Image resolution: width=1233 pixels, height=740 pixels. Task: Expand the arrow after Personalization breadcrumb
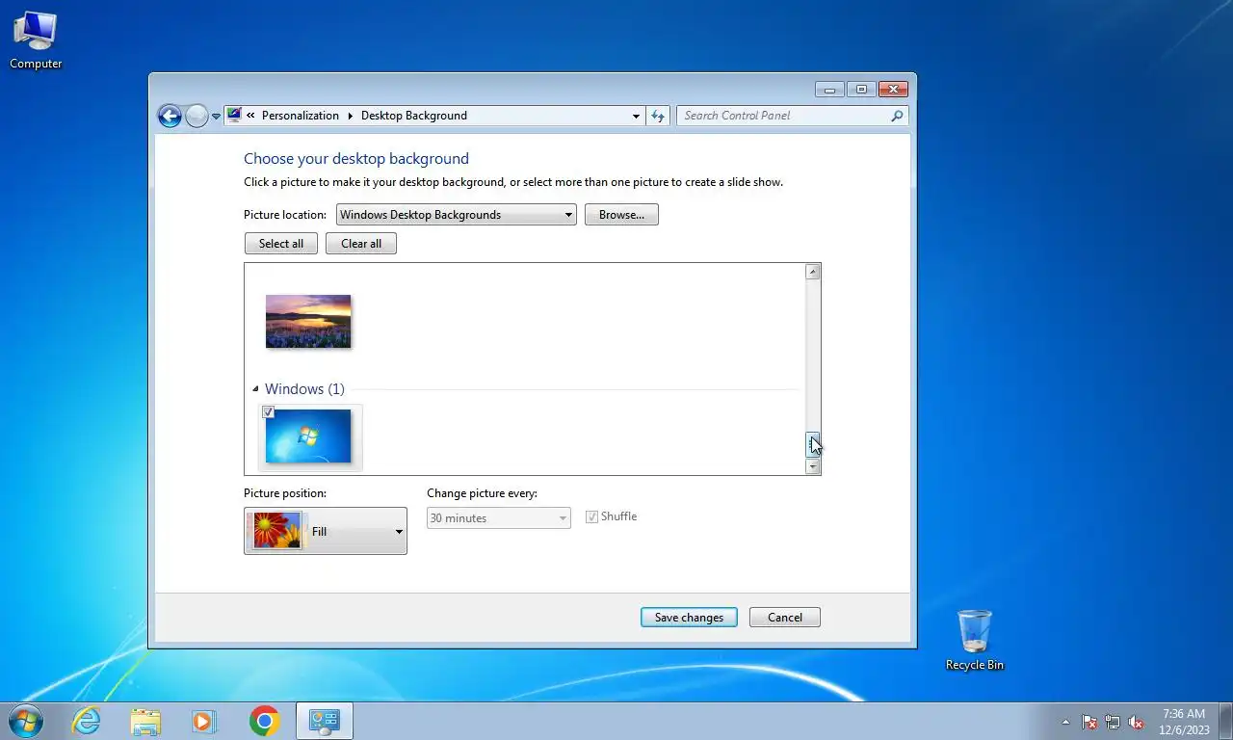pyautogui.click(x=350, y=116)
